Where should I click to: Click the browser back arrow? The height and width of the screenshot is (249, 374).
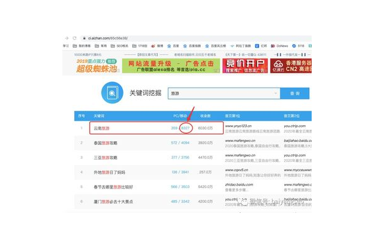tap(66, 37)
